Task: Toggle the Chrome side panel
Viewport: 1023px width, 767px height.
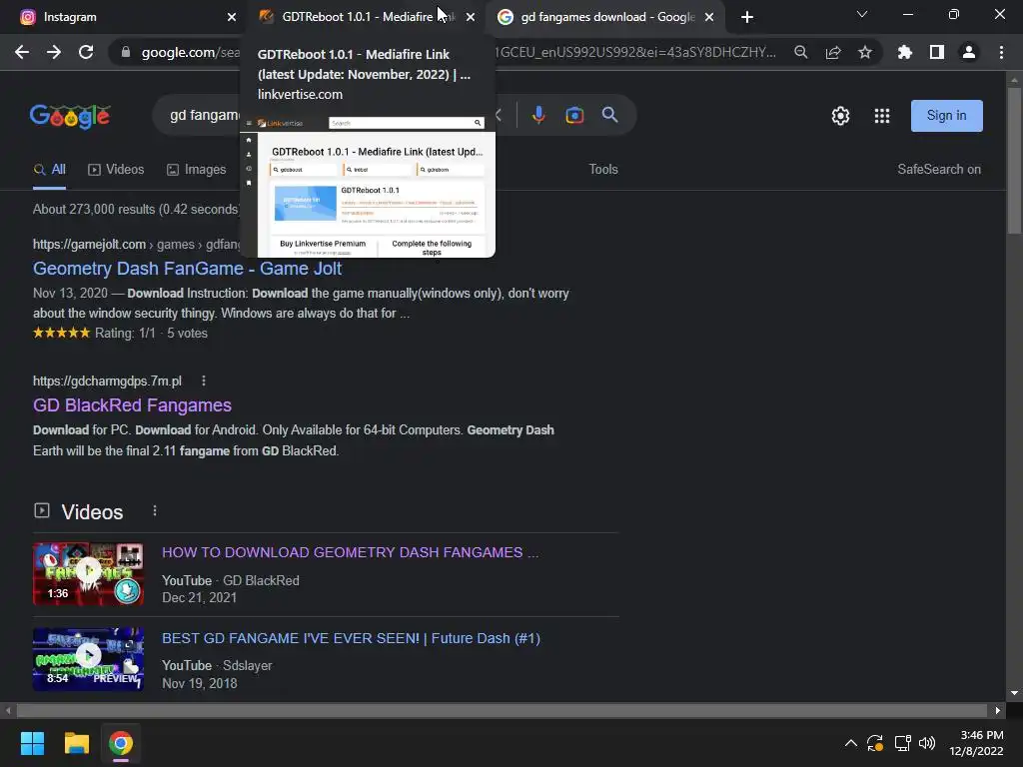Action: pos(937,52)
